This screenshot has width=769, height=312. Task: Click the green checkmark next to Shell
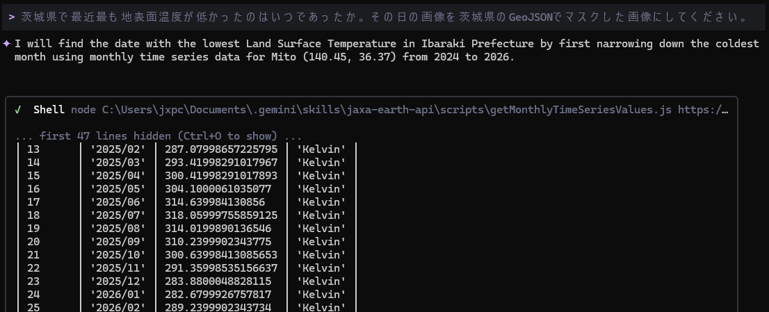(17, 110)
